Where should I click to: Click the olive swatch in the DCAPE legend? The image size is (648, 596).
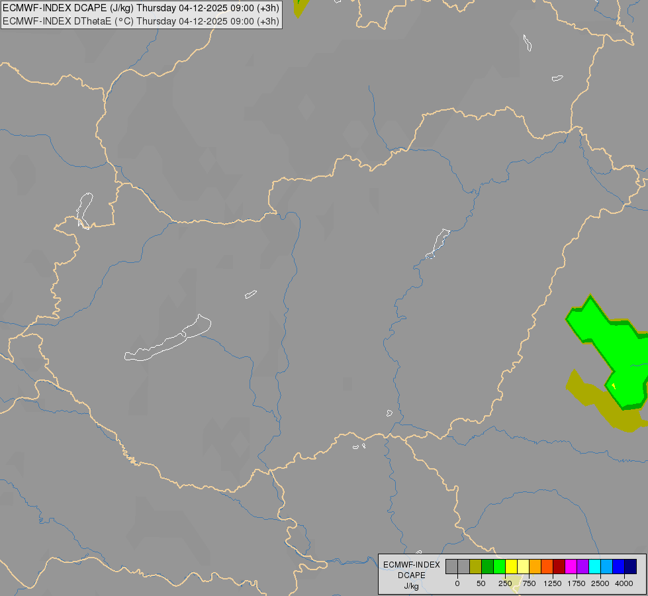[476, 567]
